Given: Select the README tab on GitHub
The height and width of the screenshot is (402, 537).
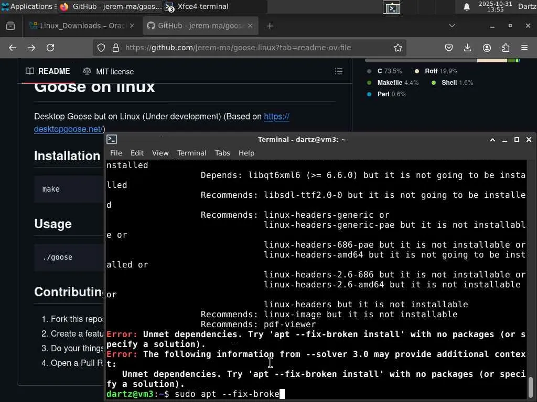Looking at the screenshot, I should tap(48, 71).
